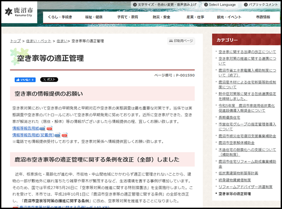Open 熱中症対策等に関する包括連携協定 link
Screen dimensions: 282x209
click(x=247, y=96)
